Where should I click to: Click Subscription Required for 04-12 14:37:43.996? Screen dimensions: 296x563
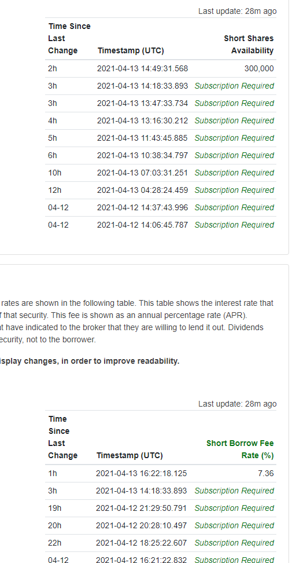pos(234,207)
